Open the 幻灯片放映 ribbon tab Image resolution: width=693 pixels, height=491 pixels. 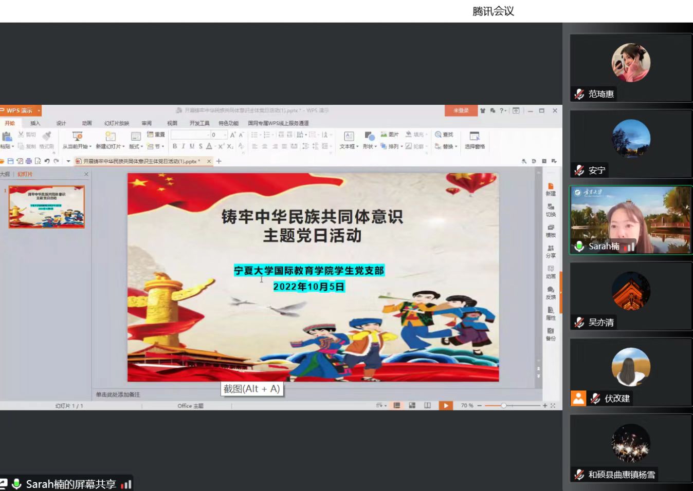pos(117,123)
